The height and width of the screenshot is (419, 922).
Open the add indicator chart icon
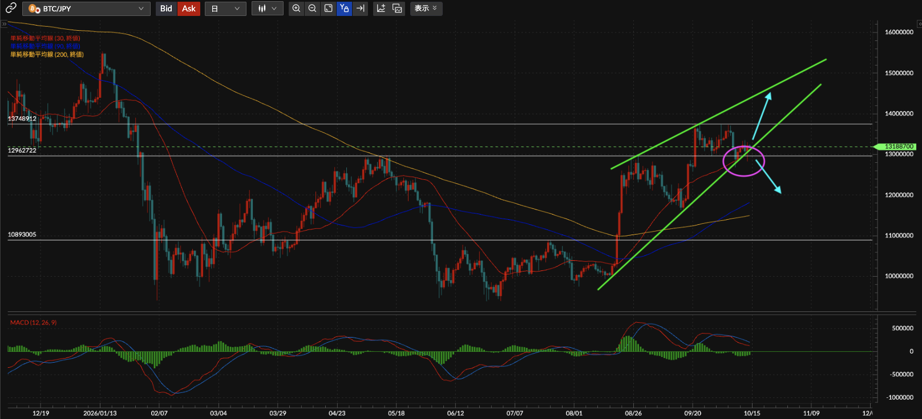(x=381, y=9)
